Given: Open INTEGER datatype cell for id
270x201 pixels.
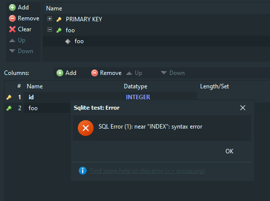Looking at the screenshot, I should pyautogui.click(x=159, y=97).
